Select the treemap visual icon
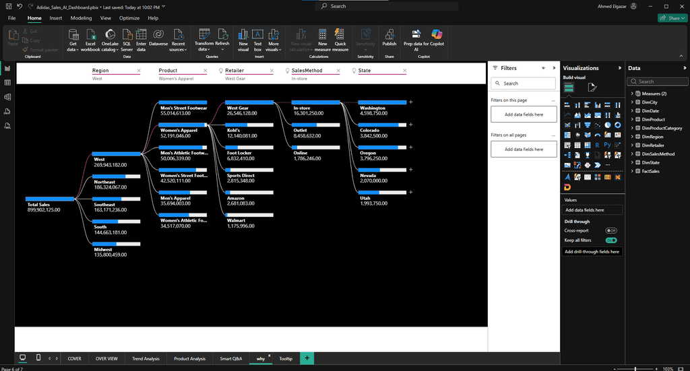The width and height of the screenshot is (690, 371). [x=567, y=135]
